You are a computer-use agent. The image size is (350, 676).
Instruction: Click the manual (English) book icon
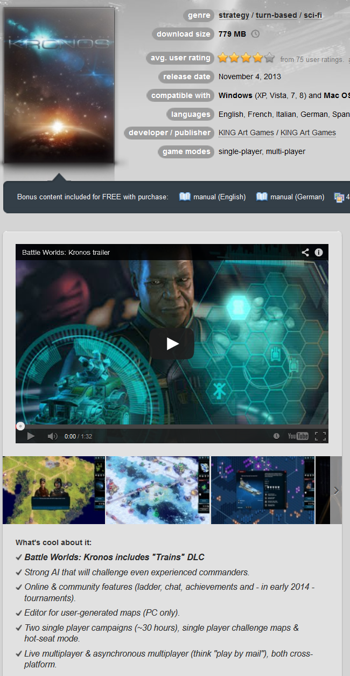click(x=185, y=197)
